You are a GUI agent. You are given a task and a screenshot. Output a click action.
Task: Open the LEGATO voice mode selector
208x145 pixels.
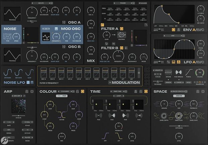(x=158, y=70)
